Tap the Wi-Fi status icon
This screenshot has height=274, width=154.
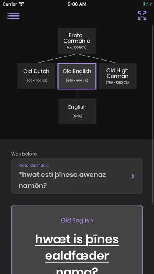pos(22,4)
